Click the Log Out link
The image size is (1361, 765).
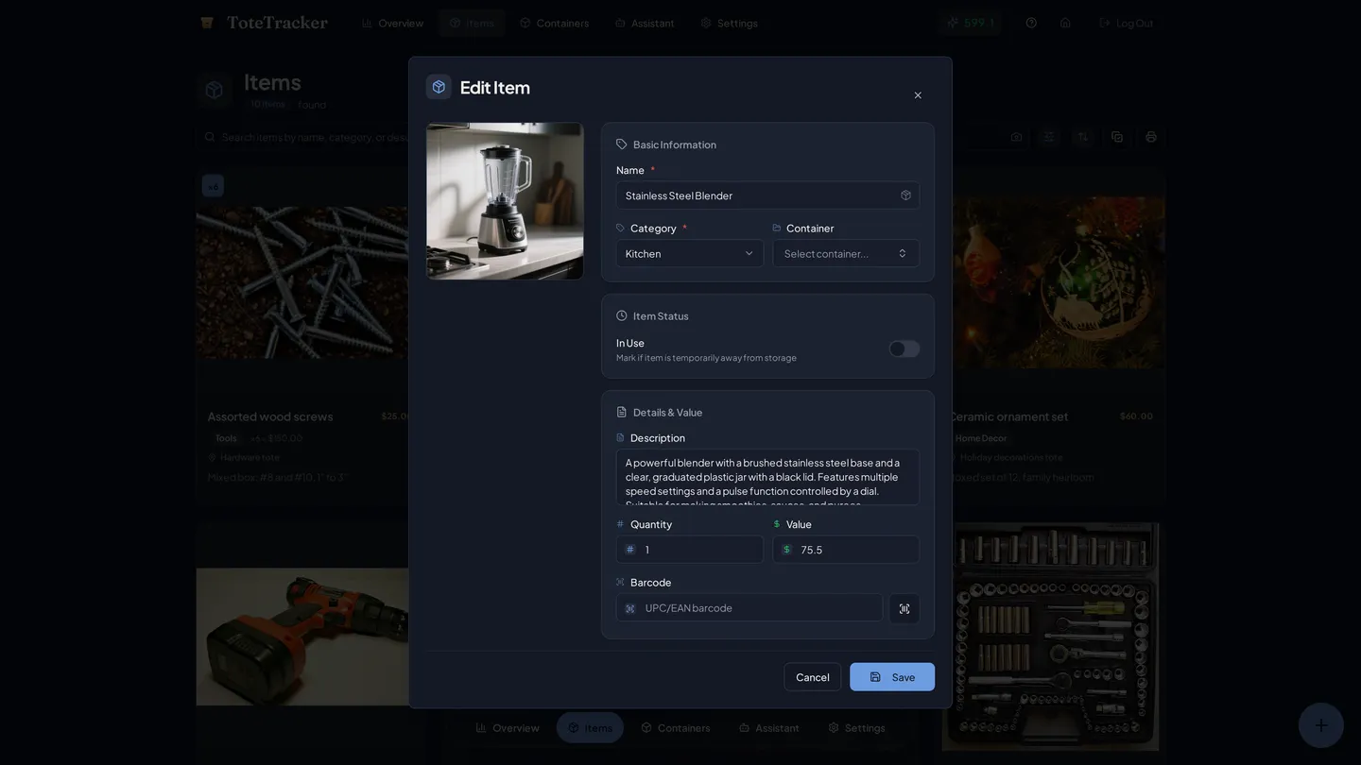1127,23
